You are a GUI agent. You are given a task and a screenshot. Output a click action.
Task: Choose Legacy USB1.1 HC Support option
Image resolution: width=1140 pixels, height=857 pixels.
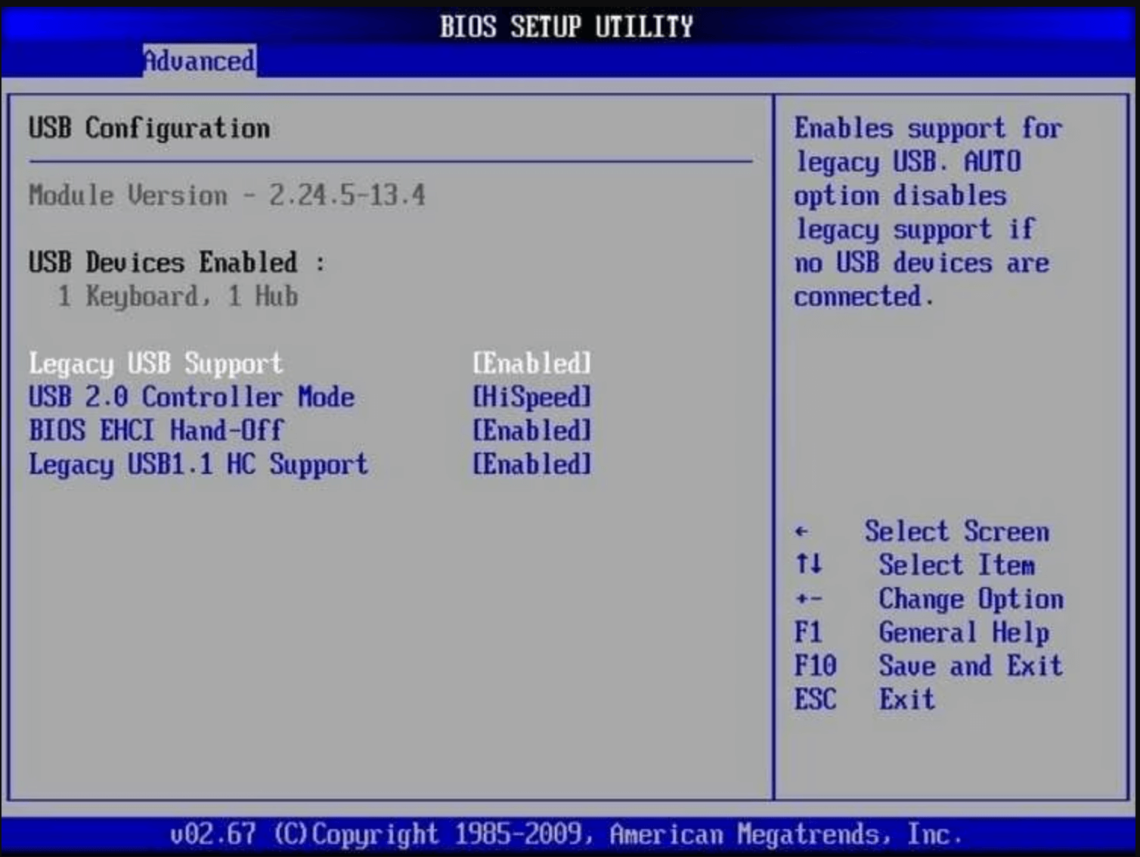(198, 464)
